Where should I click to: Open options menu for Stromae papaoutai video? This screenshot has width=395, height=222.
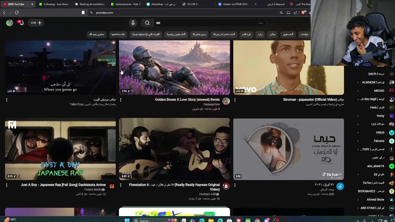pos(235,100)
